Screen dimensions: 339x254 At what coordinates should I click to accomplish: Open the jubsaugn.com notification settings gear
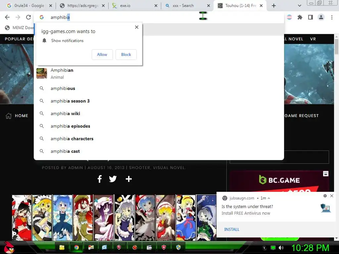click(325, 196)
